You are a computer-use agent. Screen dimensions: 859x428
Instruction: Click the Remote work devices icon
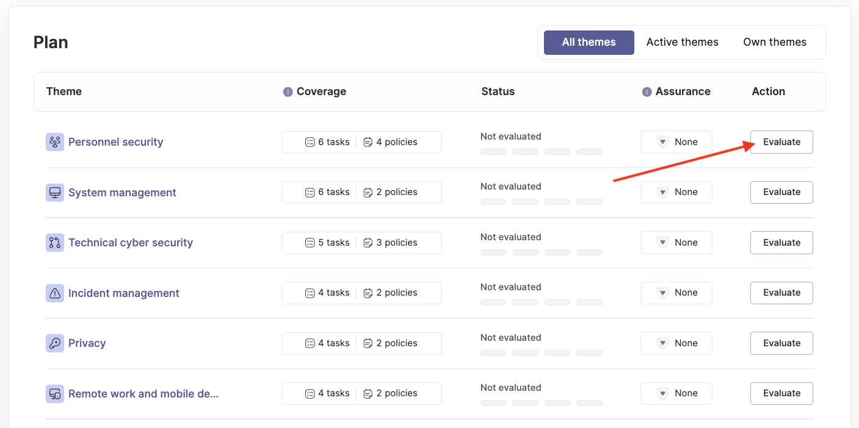pos(55,394)
